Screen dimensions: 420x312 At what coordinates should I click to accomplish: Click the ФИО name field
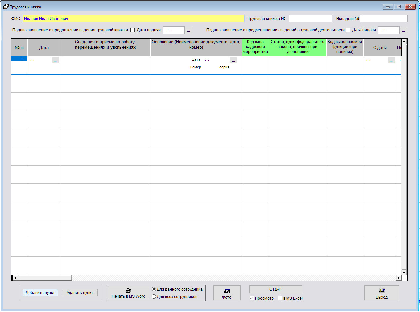134,19
